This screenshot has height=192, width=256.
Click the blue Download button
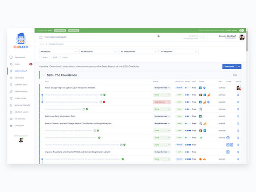tap(232, 67)
